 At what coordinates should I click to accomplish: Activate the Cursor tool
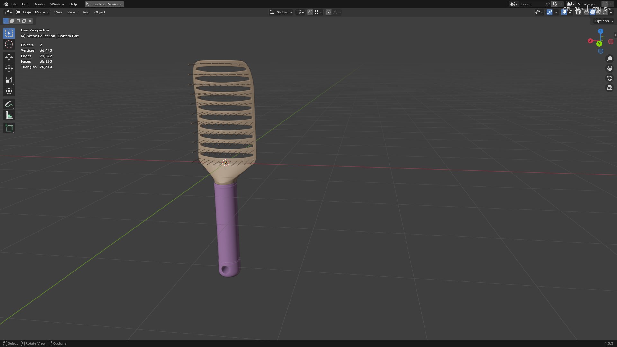(9, 44)
